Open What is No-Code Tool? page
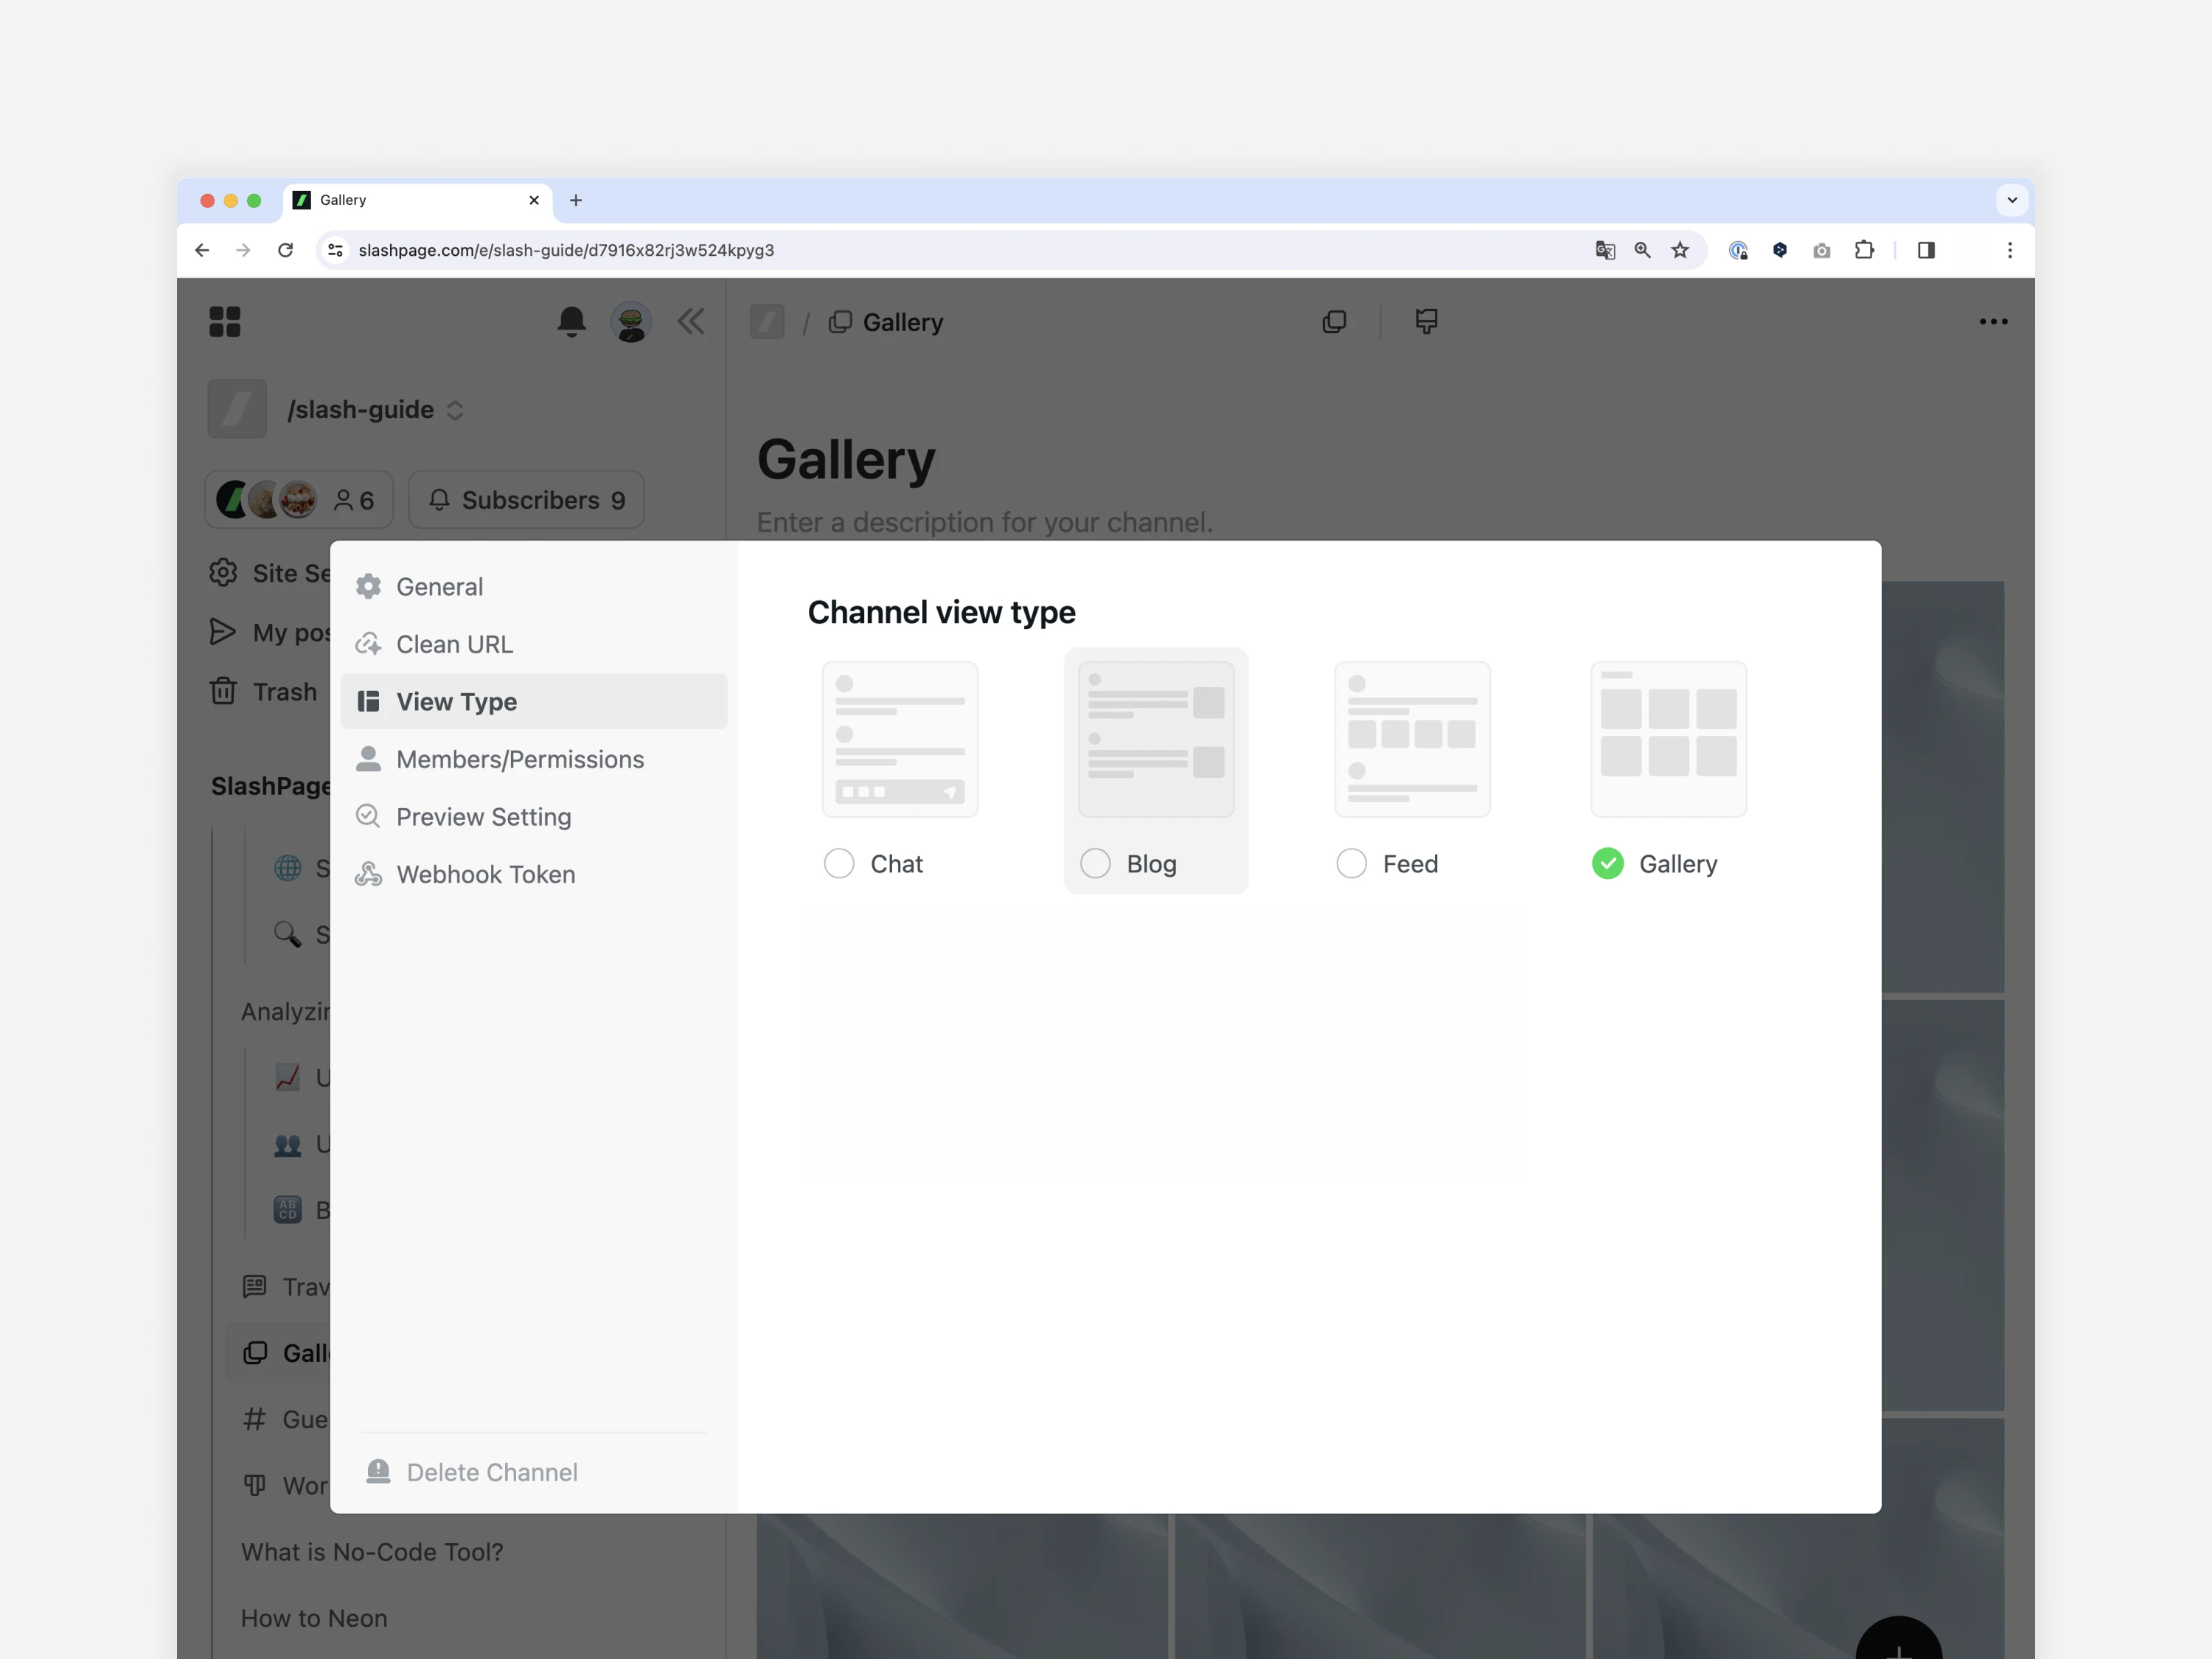The width and height of the screenshot is (2212, 1659). tap(372, 1551)
